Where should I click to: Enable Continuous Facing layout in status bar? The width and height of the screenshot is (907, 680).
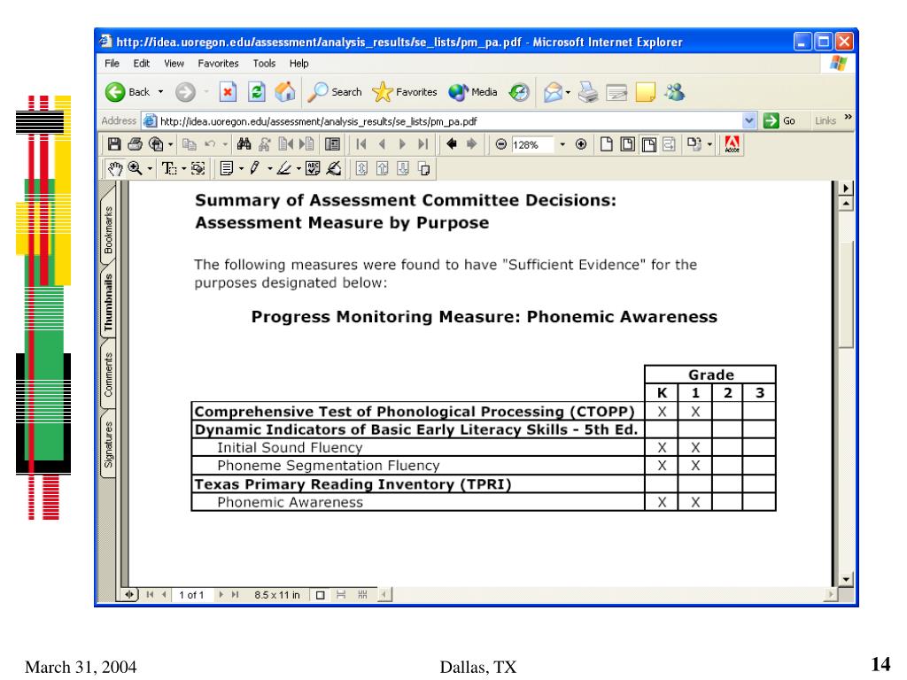(362, 594)
